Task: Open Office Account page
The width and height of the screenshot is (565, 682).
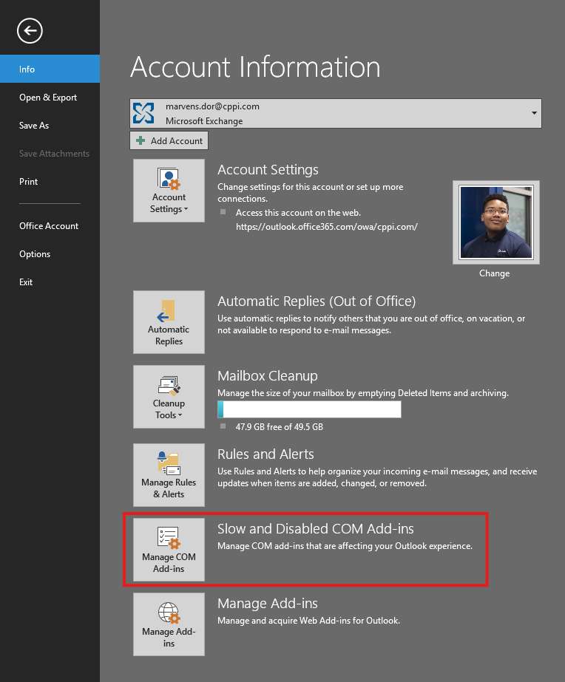Action: coord(50,226)
